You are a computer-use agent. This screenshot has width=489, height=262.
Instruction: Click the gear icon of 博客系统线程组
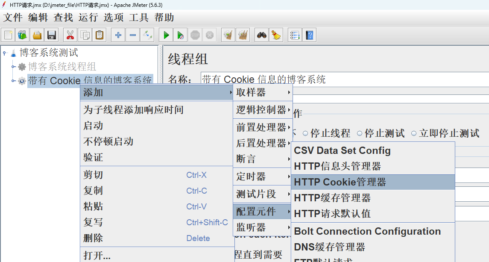click(x=22, y=67)
